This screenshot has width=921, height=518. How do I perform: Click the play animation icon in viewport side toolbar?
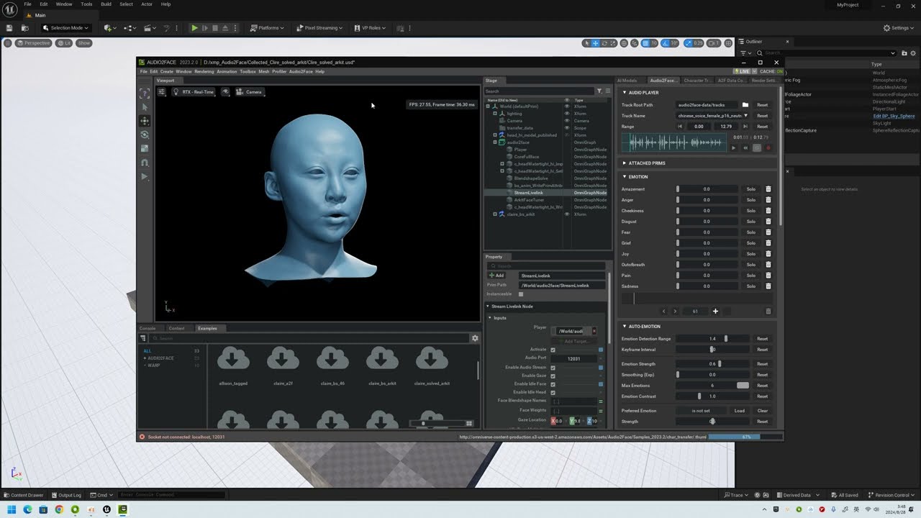pos(145,176)
